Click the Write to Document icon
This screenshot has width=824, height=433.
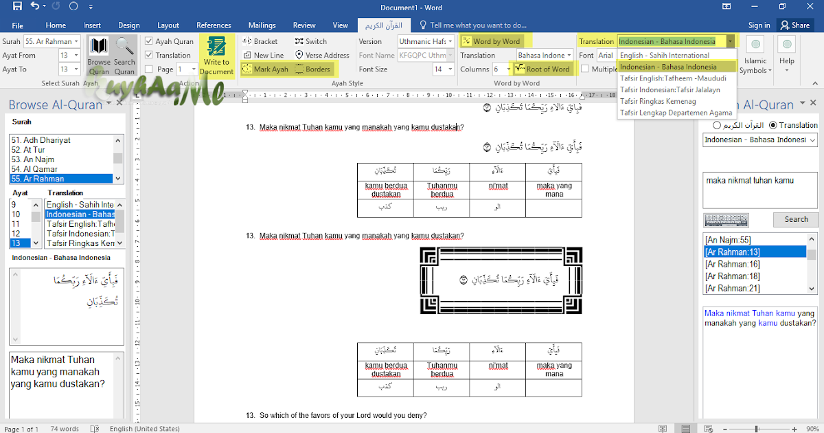pyautogui.click(x=217, y=55)
